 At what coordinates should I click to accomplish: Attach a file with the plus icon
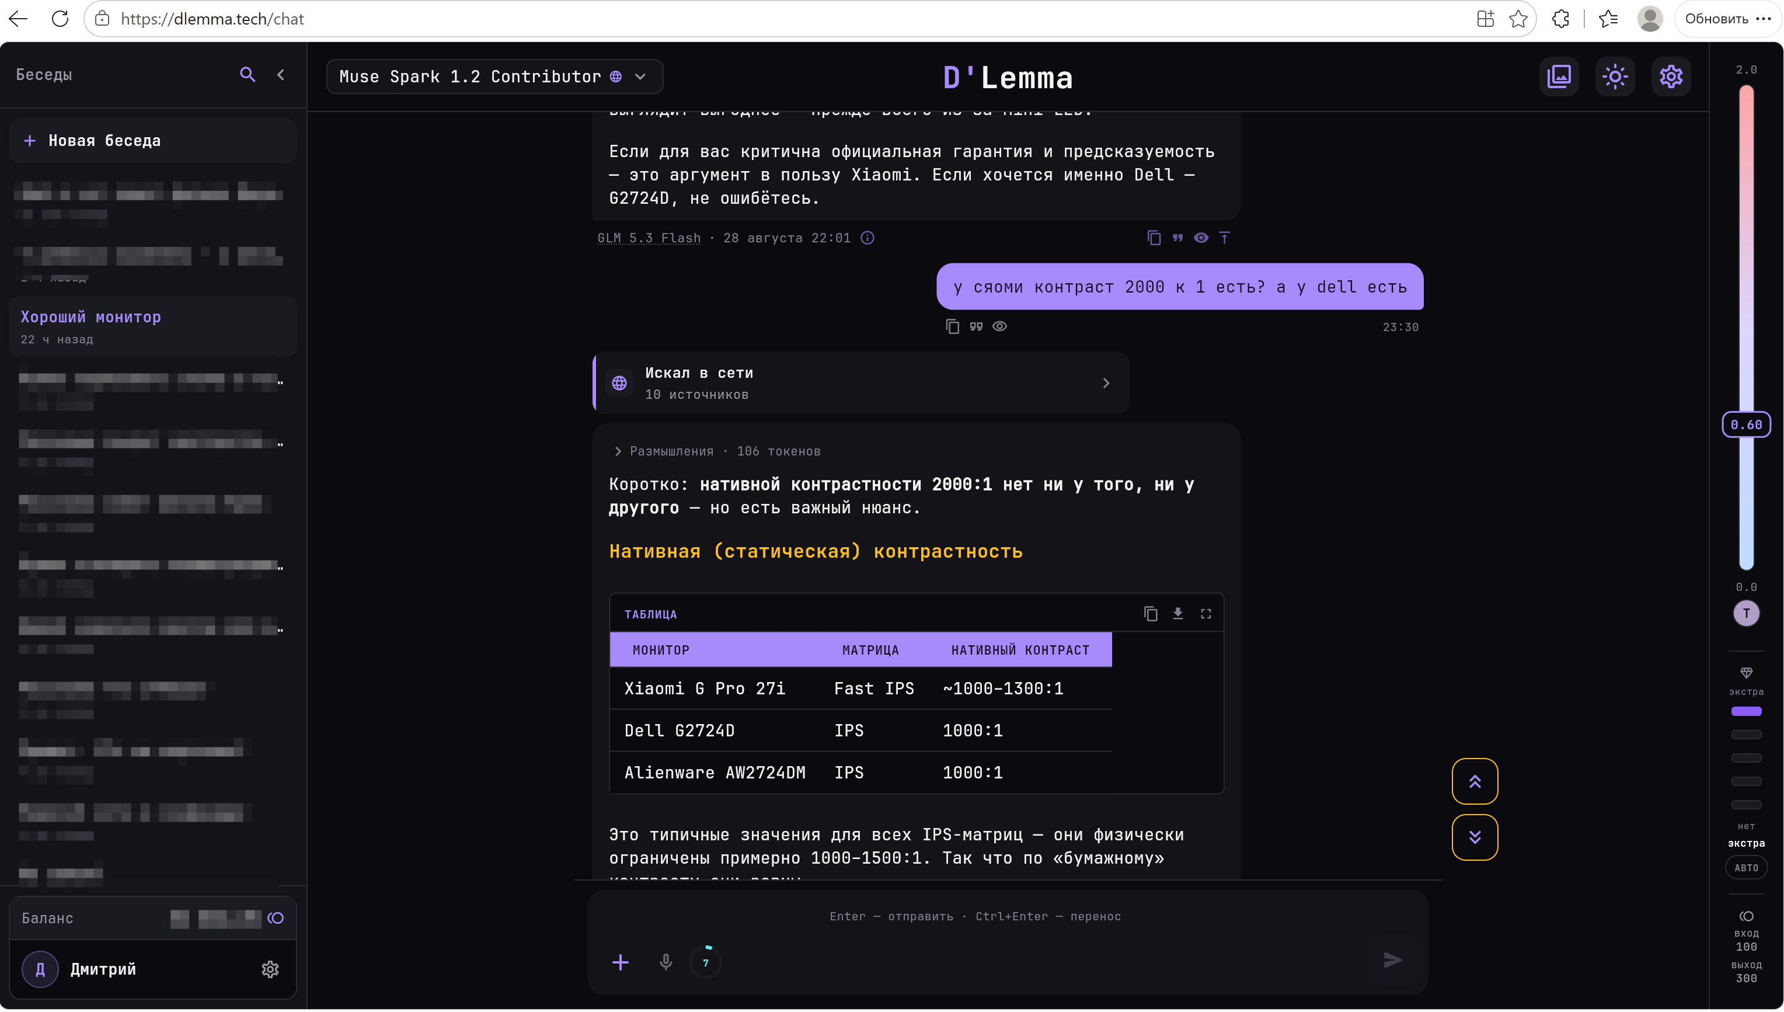tap(621, 962)
